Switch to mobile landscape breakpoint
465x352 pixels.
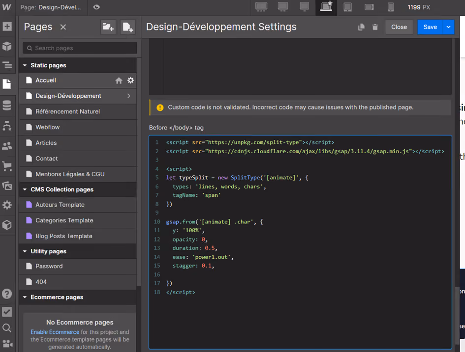pos(369,7)
